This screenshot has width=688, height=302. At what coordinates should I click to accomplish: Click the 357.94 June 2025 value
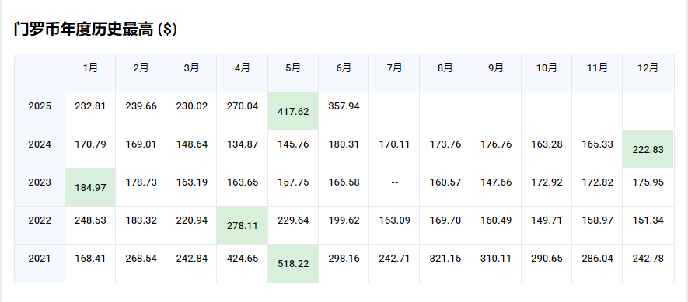pyautogui.click(x=344, y=106)
